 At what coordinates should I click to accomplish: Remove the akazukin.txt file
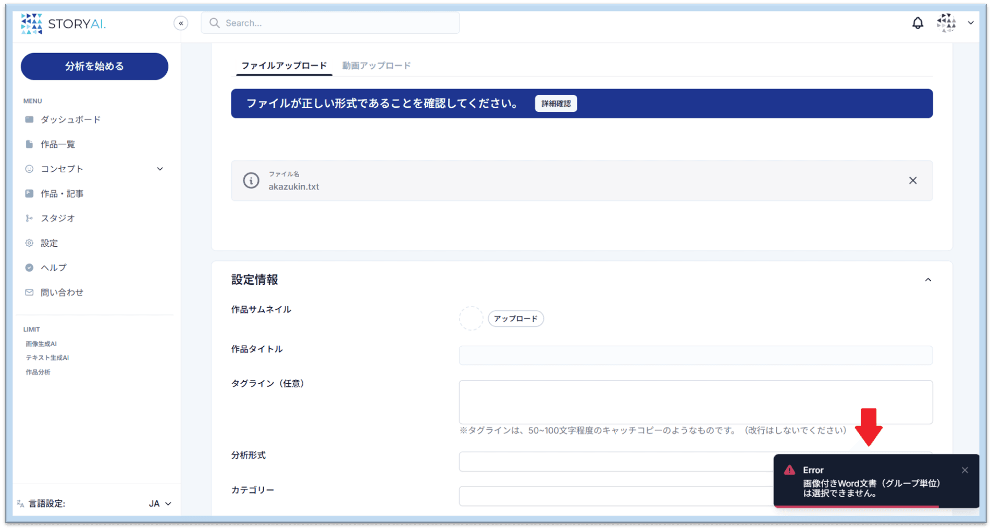[913, 181]
